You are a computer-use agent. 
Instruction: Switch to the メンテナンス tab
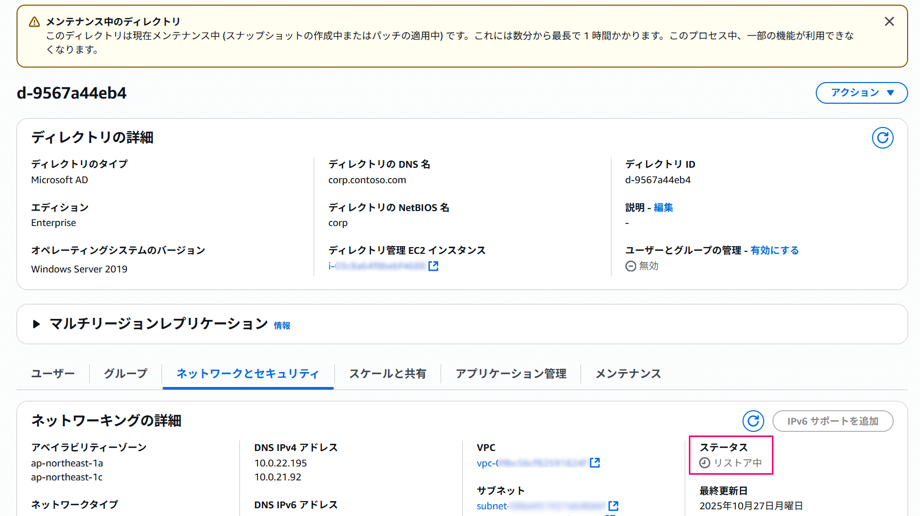click(x=628, y=374)
